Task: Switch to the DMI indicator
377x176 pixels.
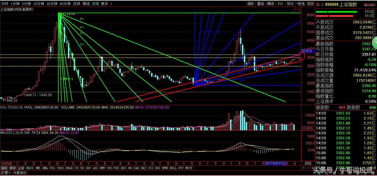Action: [38, 168]
